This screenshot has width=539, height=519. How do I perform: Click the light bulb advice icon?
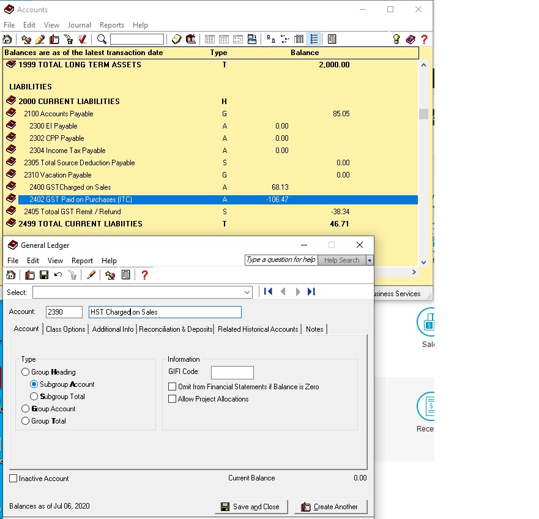pyautogui.click(x=396, y=39)
